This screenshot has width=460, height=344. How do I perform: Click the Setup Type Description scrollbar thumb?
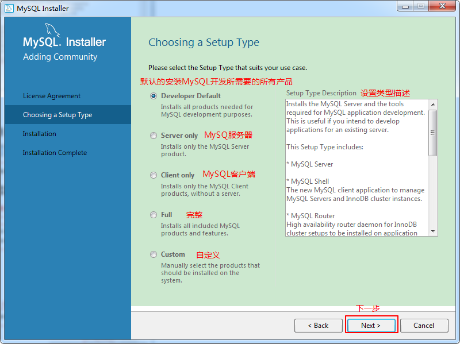coord(433,132)
